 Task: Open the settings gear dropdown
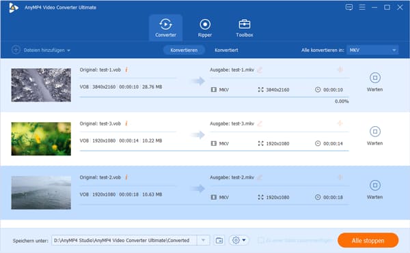pos(238,240)
